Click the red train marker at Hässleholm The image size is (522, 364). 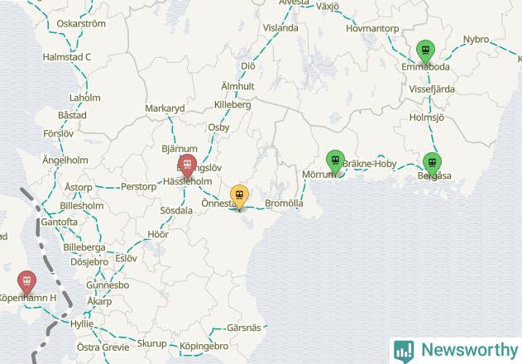click(x=187, y=165)
